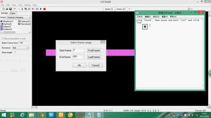Switch to the Design tab

pyautogui.click(x=4, y=13)
